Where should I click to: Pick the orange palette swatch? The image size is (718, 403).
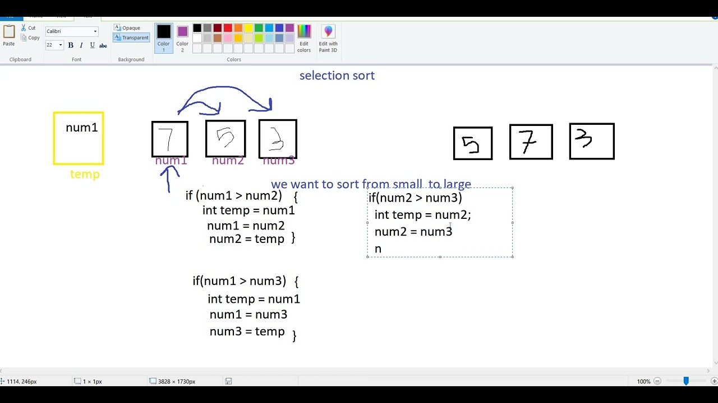tap(238, 28)
